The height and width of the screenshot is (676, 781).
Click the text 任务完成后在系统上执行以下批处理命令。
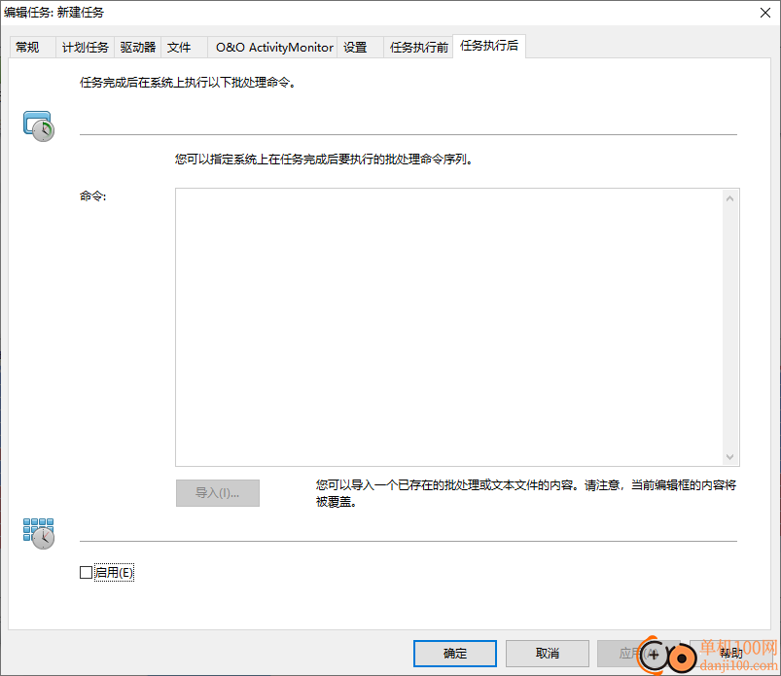pyautogui.click(x=189, y=83)
